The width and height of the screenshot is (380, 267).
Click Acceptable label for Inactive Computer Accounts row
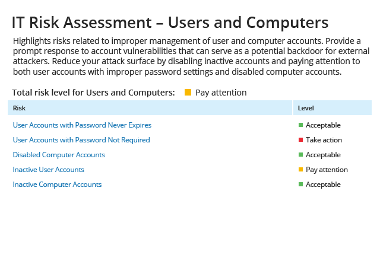(323, 185)
